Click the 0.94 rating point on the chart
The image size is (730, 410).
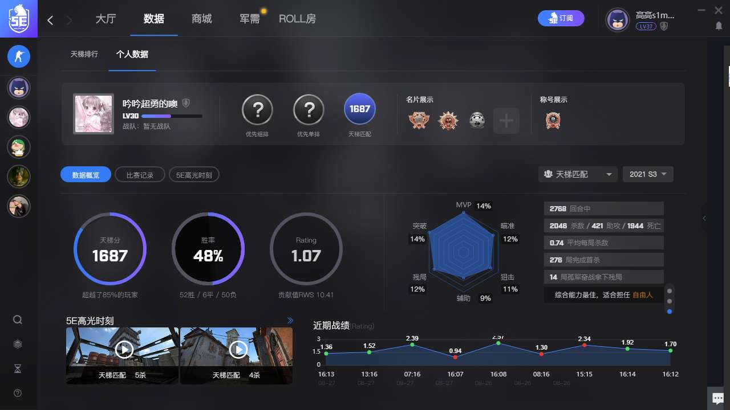[455, 357]
